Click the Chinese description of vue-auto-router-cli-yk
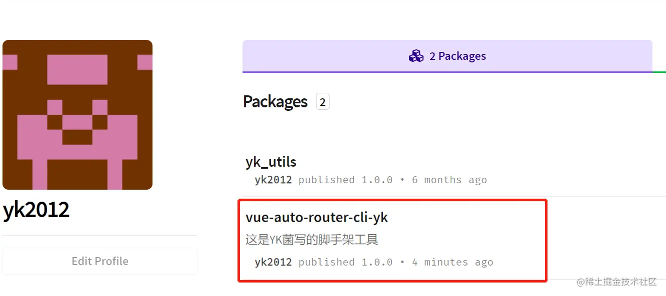666x296 pixels. pyautogui.click(x=311, y=240)
